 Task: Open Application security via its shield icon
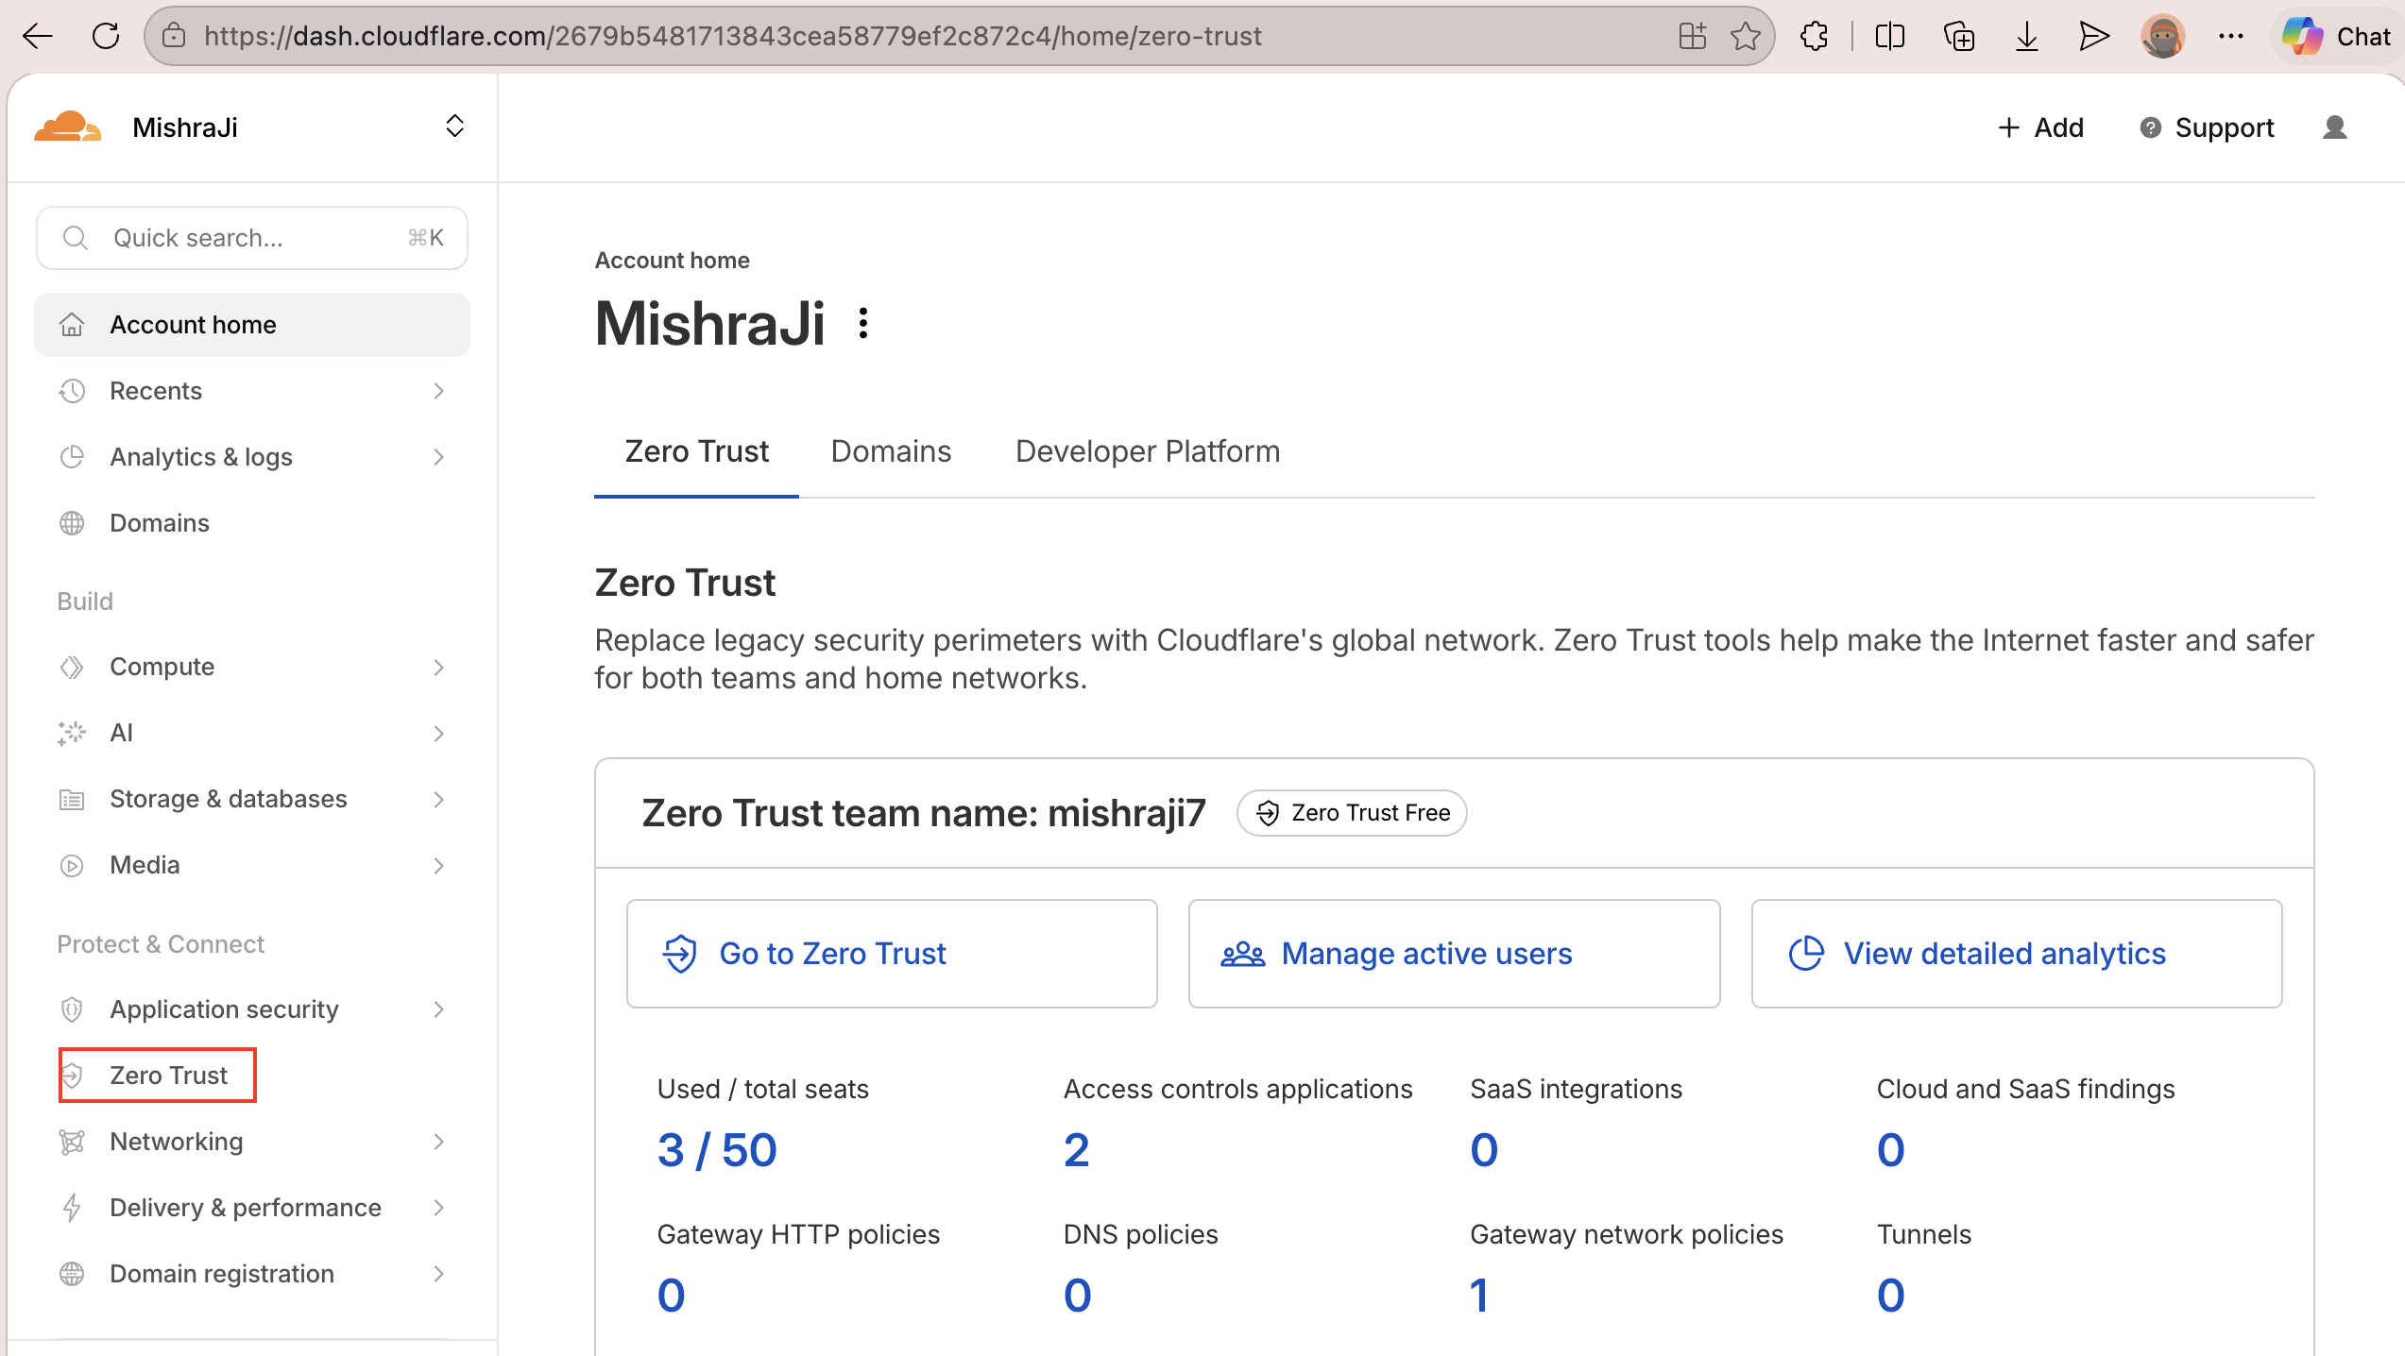click(x=73, y=1009)
